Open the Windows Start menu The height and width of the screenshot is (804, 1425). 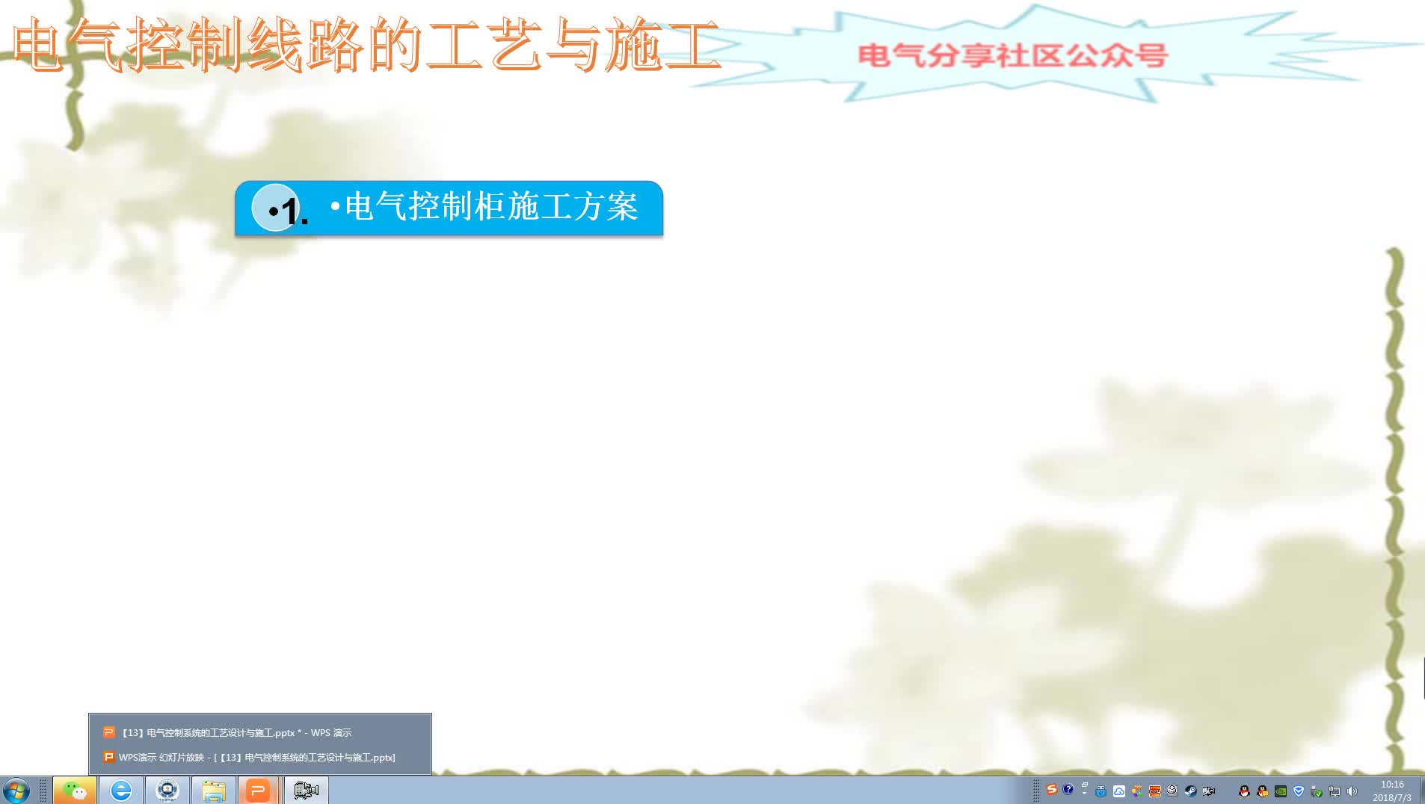tap(16, 790)
